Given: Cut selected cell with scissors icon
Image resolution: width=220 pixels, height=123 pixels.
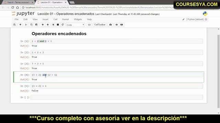Looking at the screenshot, I should 26,25.
